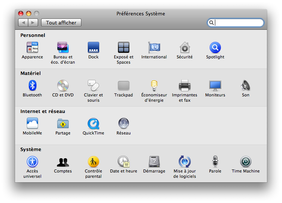Open Spotlight preferences icon

(215, 47)
